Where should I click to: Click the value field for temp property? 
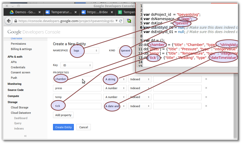click(177, 97)
